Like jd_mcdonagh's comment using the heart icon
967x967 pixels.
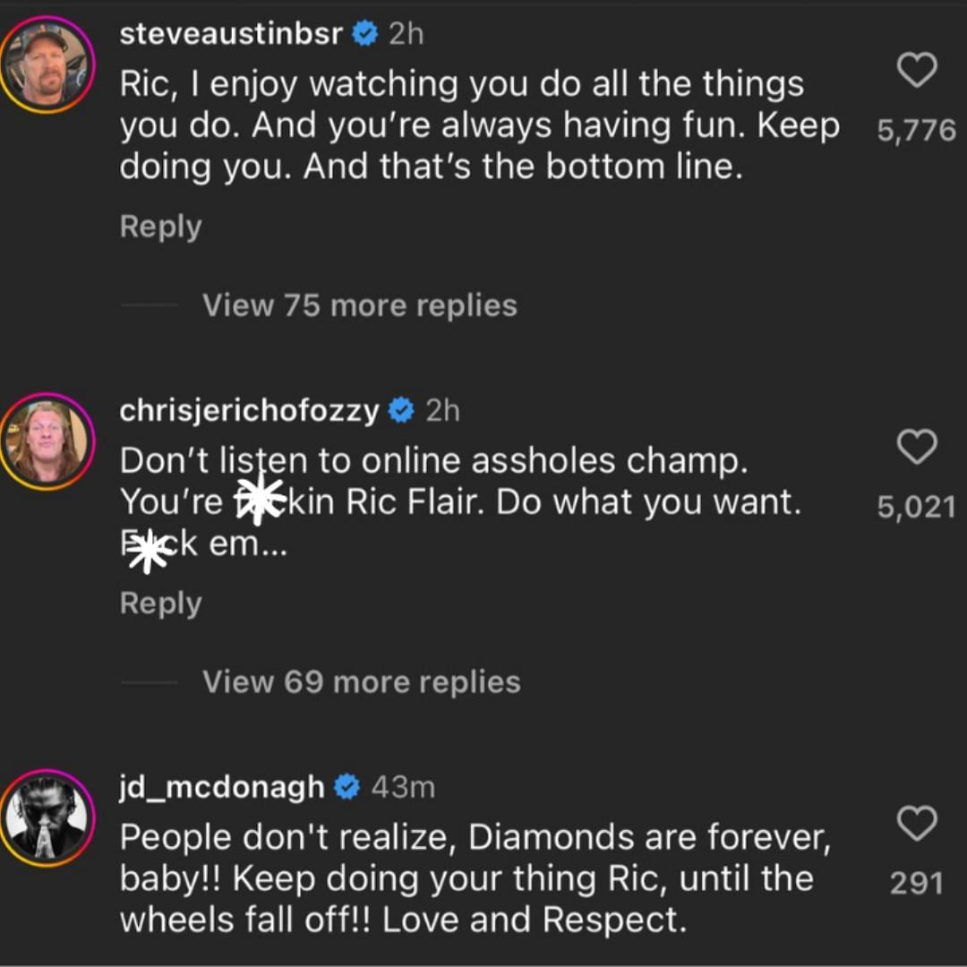[x=916, y=823]
